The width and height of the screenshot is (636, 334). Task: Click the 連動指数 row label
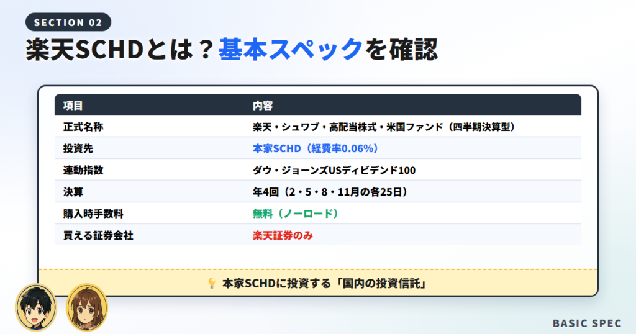83,170
